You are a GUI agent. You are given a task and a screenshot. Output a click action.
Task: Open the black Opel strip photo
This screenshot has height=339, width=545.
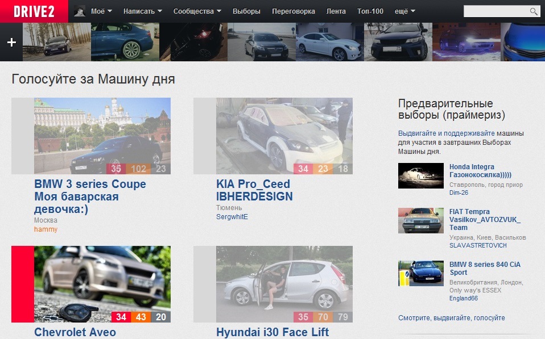(261, 42)
